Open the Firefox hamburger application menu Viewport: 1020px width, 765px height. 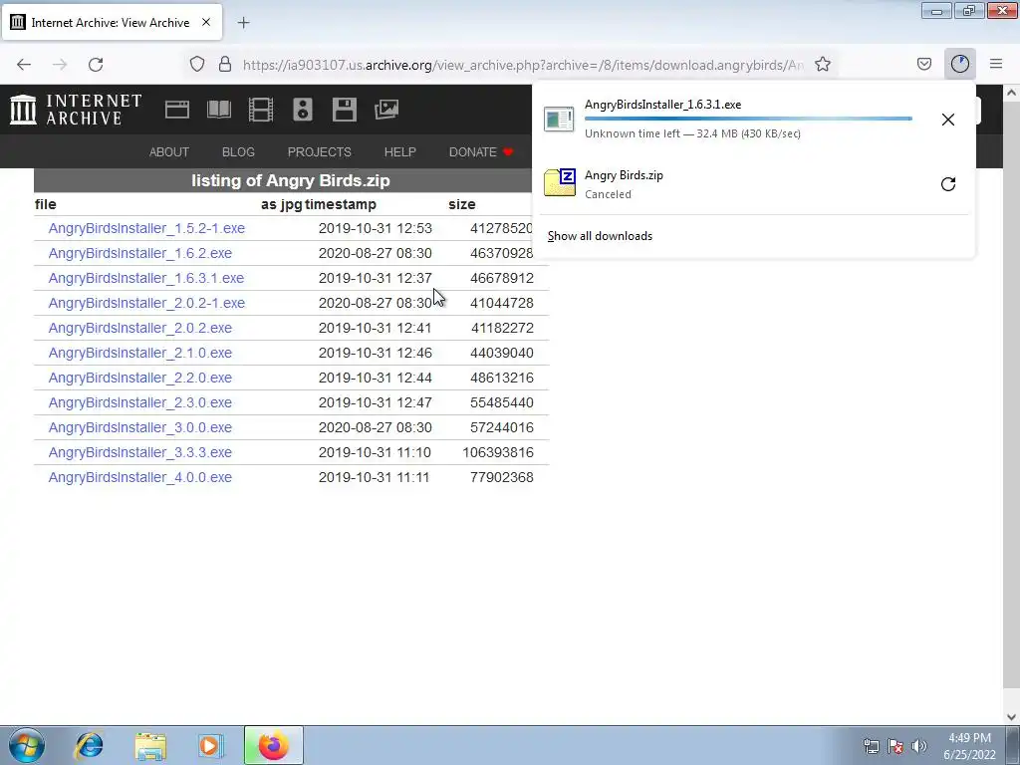[x=996, y=64]
